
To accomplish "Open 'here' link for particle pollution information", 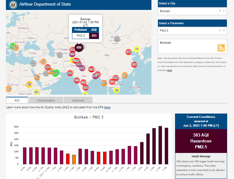I will 169,70.
